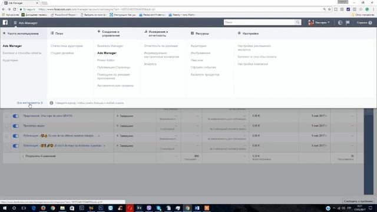Screen dimensions: 377x212
Task: Click 'Сообщить о проблеме' button
Action: [x=359, y=201]
